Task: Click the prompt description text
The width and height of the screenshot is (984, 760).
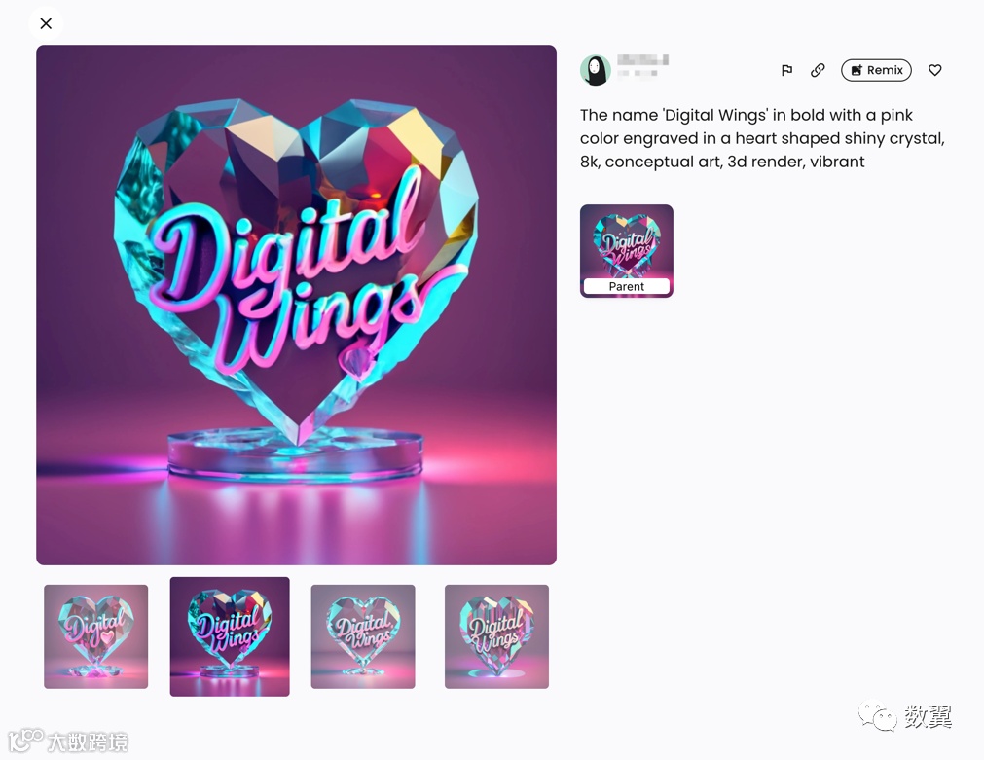Action: click(762, 138)
